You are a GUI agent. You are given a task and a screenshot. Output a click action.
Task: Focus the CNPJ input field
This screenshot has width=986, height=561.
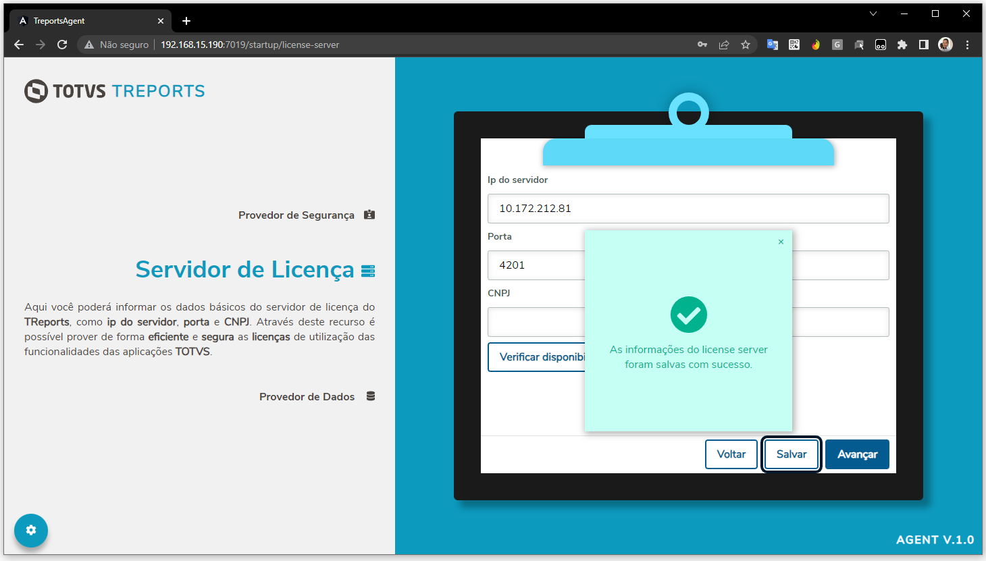coord(536,322)
